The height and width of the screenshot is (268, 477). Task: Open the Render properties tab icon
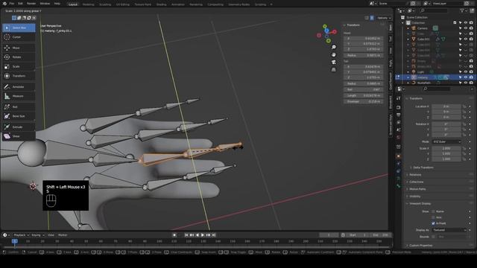tap(399, 107)
